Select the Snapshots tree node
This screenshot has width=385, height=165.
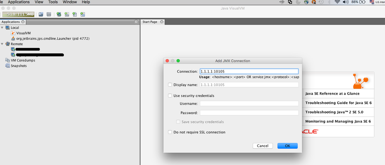pos(18,66)
